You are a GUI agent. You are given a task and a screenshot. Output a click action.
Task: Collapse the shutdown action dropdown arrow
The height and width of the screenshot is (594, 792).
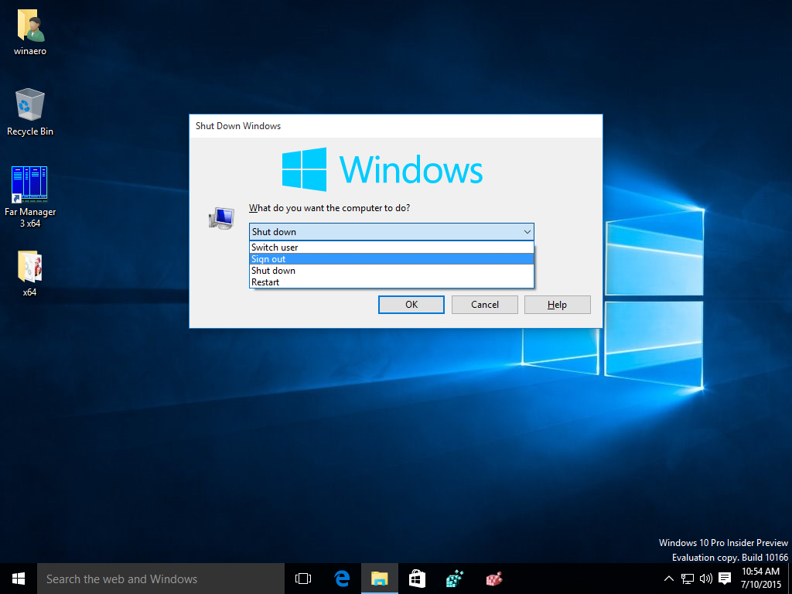(527, 232)
